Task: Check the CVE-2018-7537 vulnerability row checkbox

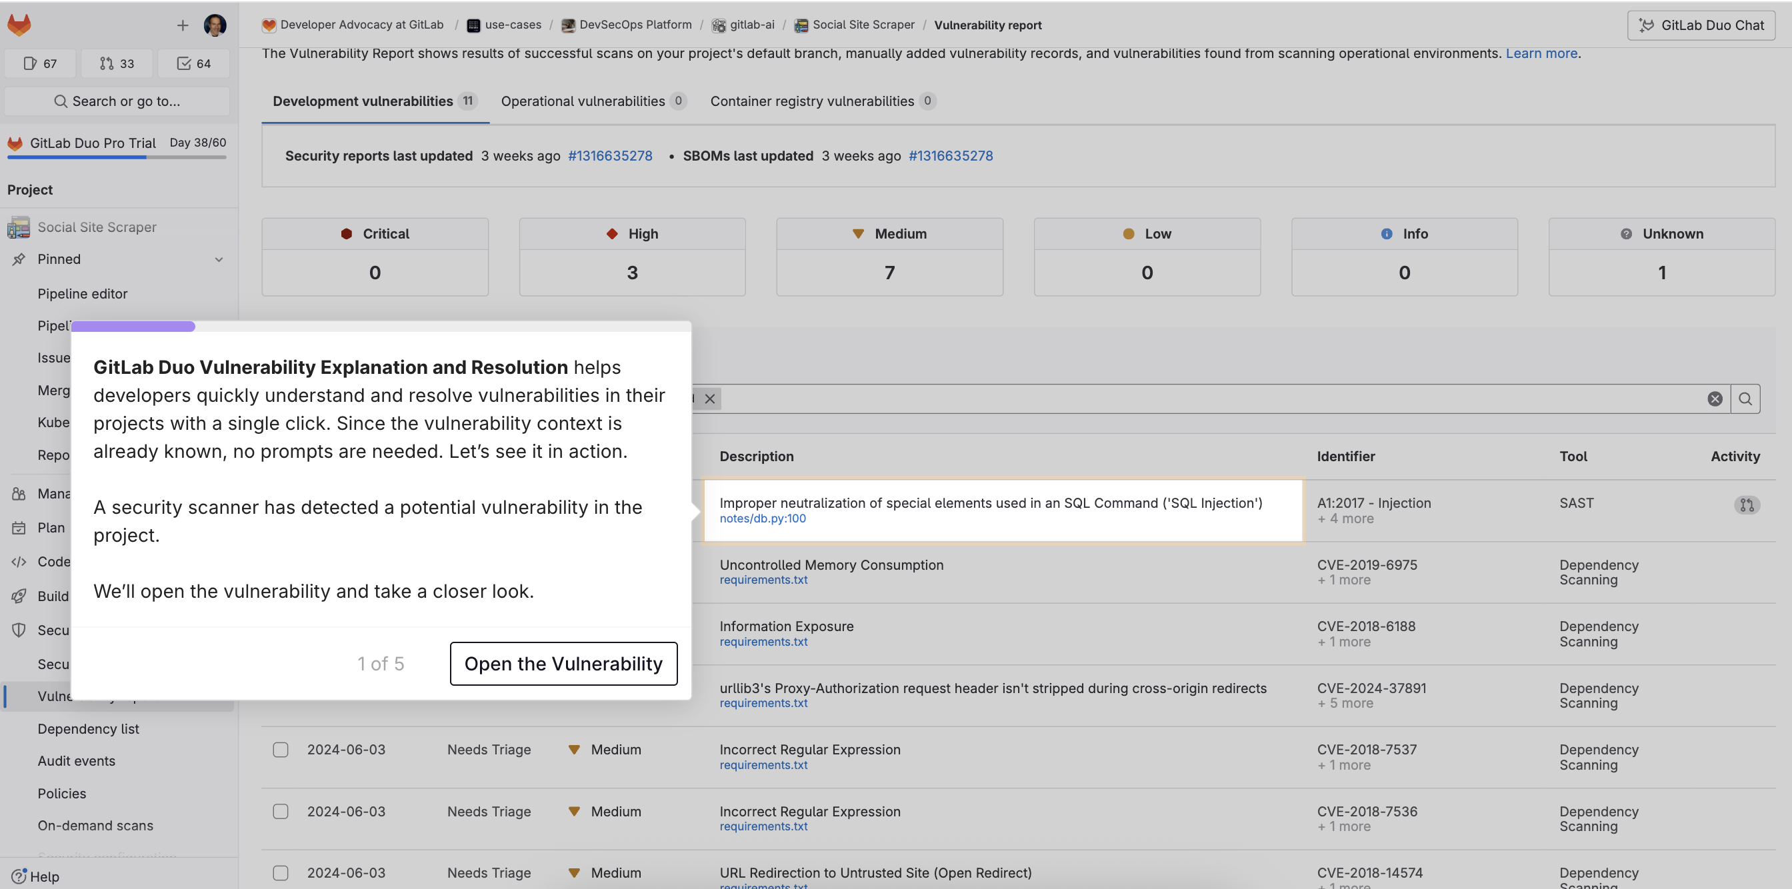Action: tap(281, 749)
